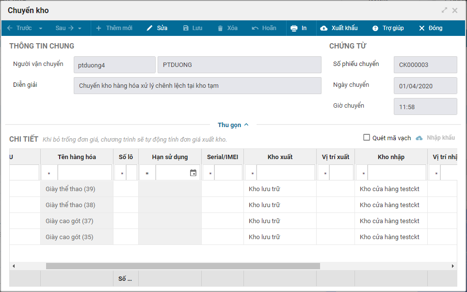
Task: Click the PTDUONG name field
Action: pos(240,65)
